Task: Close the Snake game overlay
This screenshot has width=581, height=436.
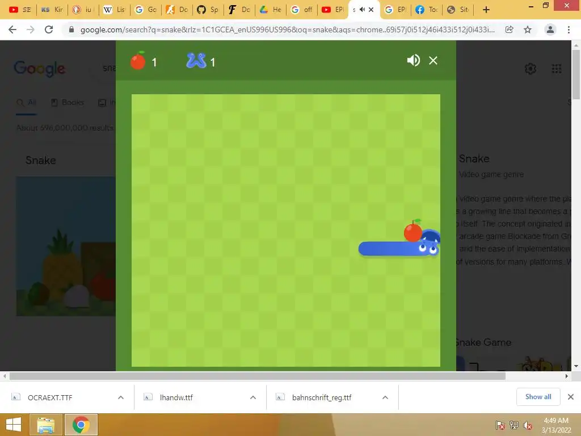Action: point(433,60)
